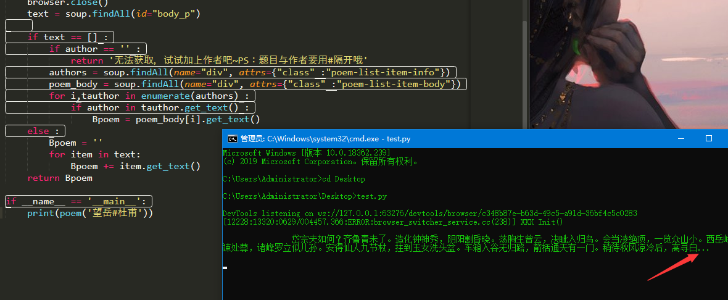Image resolution: width=728 pixels, height=300 pixels.
Task: Click the poem output line starting '岱宗夫如何'
Action: tap(510, 239)
